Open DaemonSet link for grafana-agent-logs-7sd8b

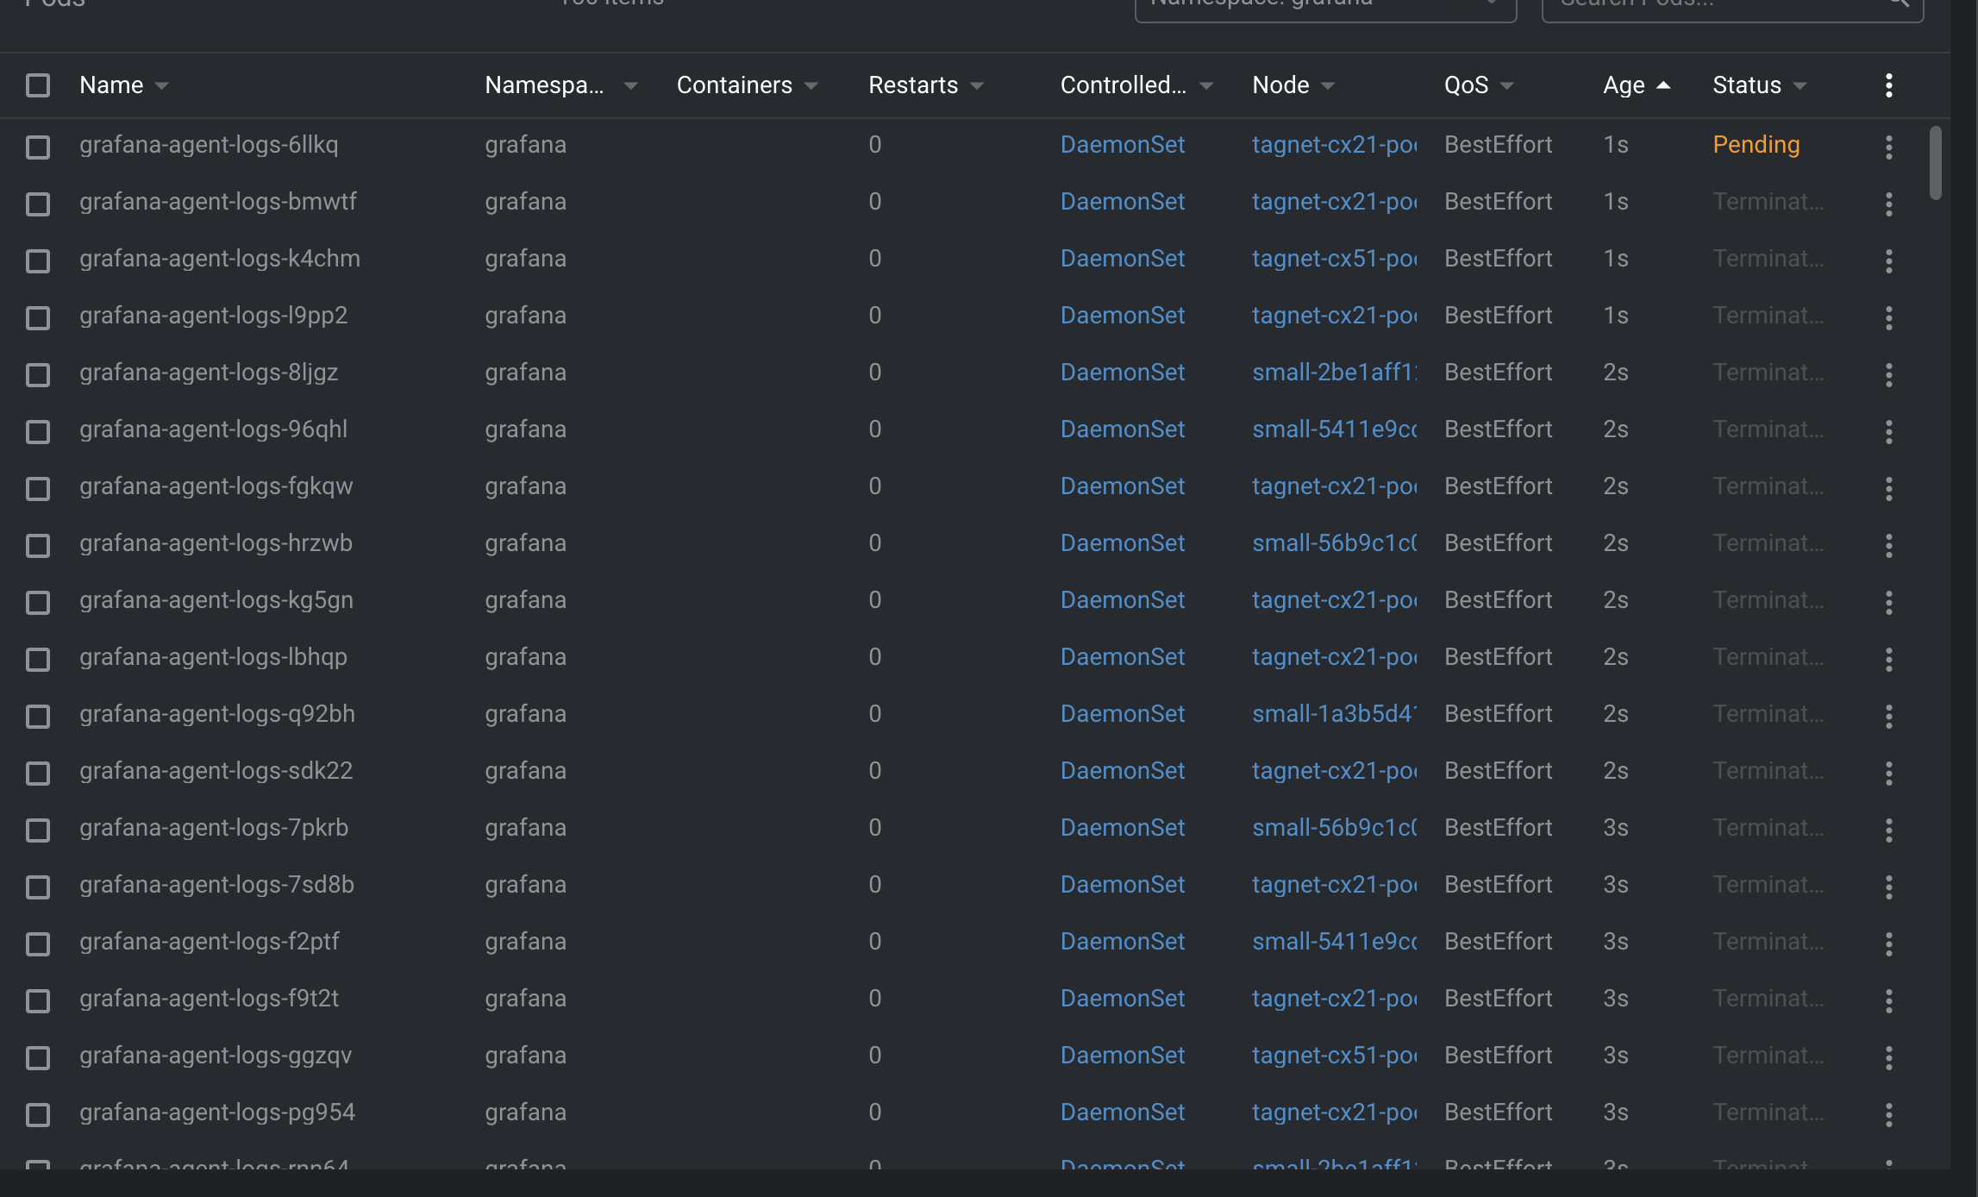pyautogui.click(x=1122, y=884)
